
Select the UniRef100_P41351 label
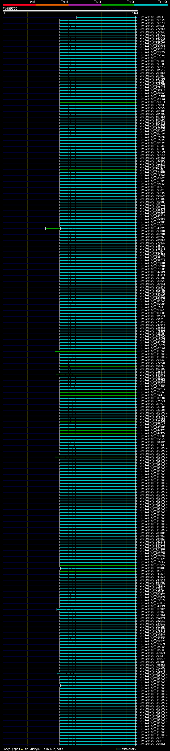pyautogui.click(x=152, y=343)
